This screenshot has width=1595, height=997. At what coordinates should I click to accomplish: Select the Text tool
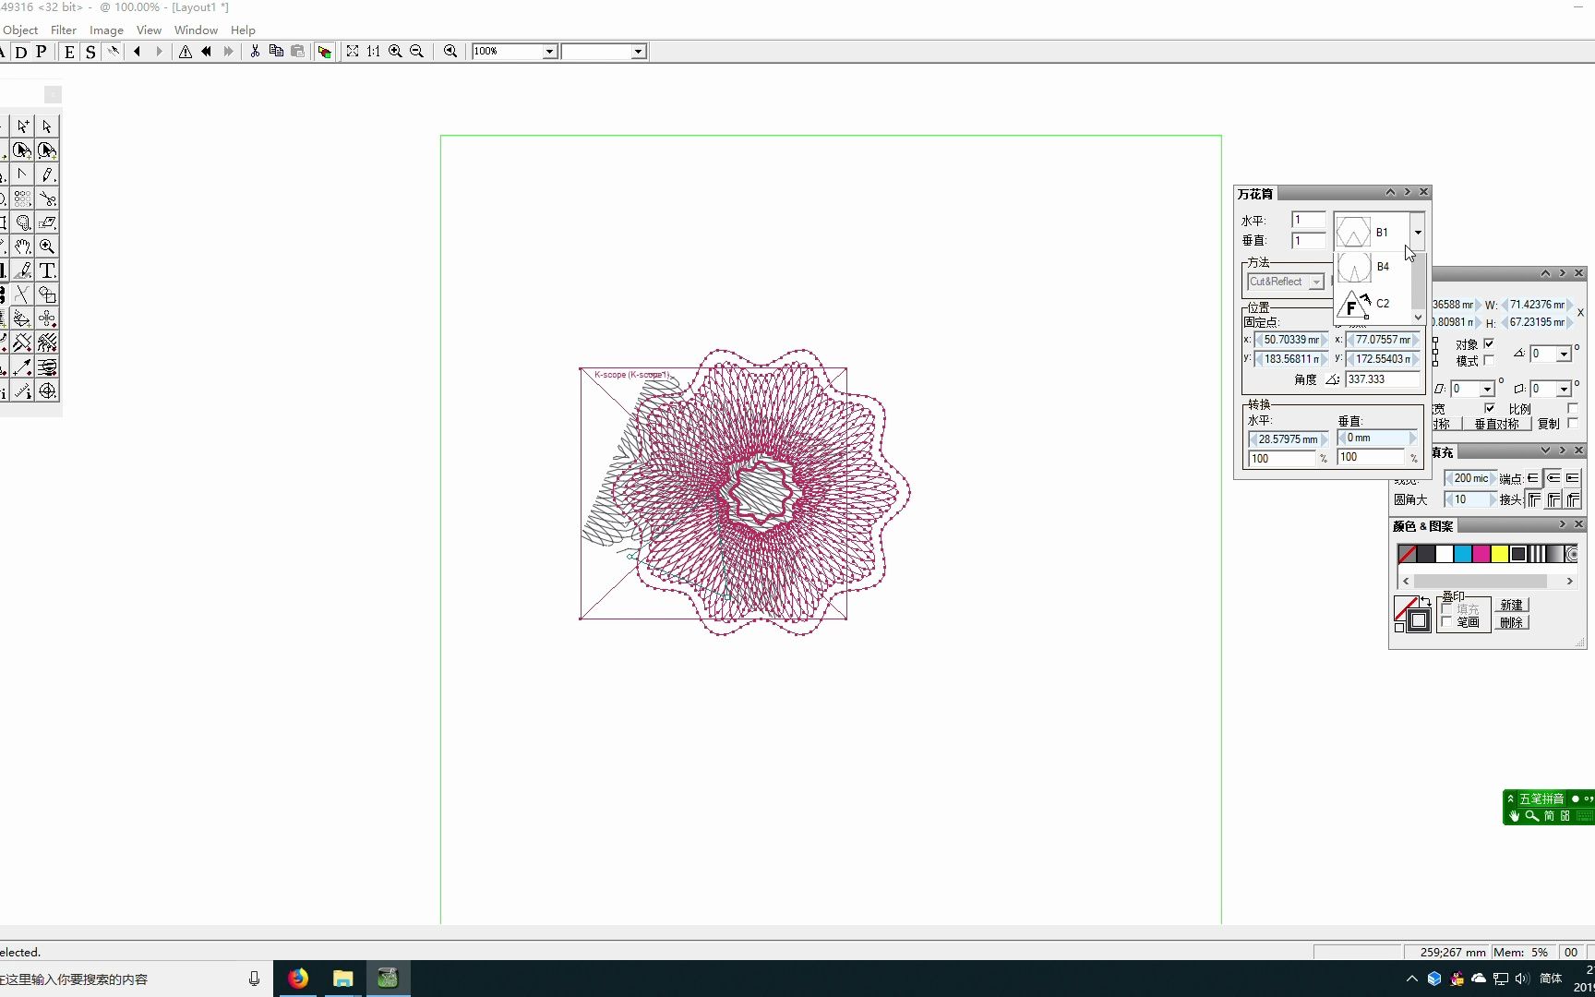click(x=47, y=270)
